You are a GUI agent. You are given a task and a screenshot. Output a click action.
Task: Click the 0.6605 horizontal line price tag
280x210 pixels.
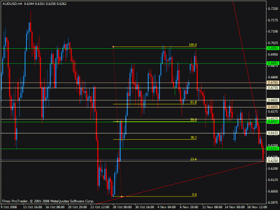[x=273, y=107]
